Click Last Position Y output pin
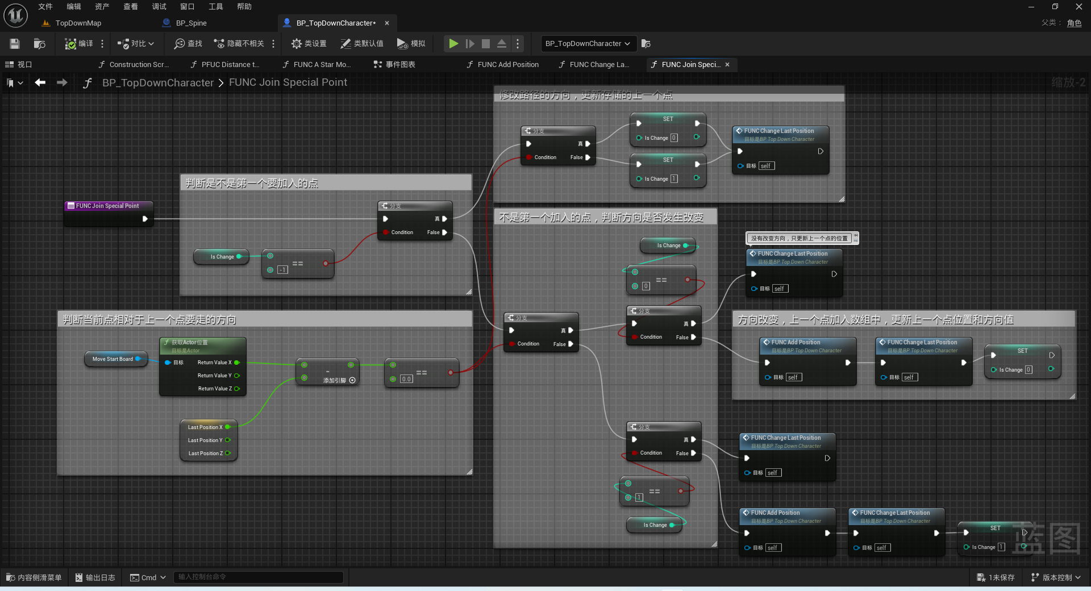Screen dimensions: 1091x591 click(228, 440)
